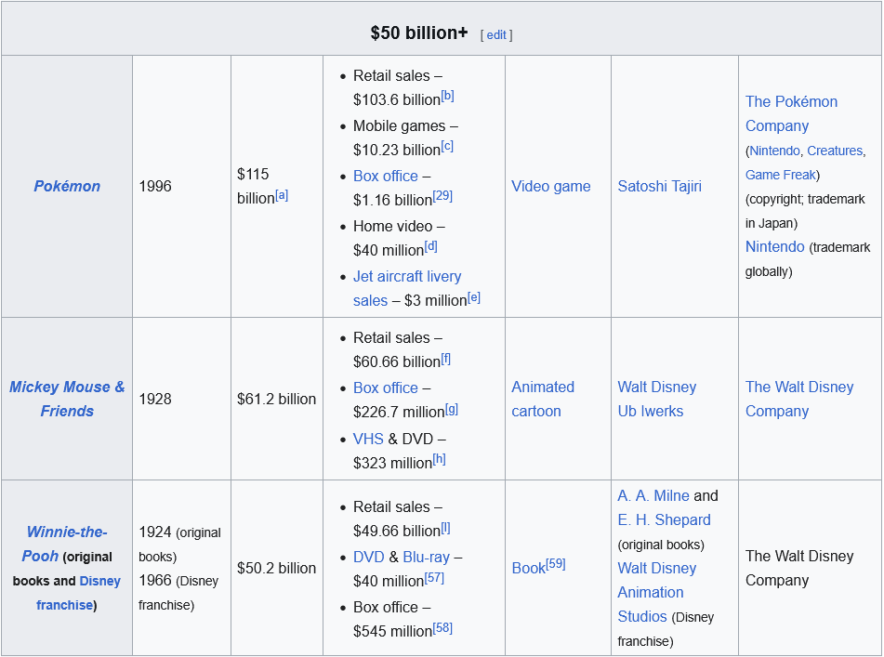This screenshot has width=884, height=657.
Task: Click Jet aircraft livery sales link
Action: click(407, 288)
